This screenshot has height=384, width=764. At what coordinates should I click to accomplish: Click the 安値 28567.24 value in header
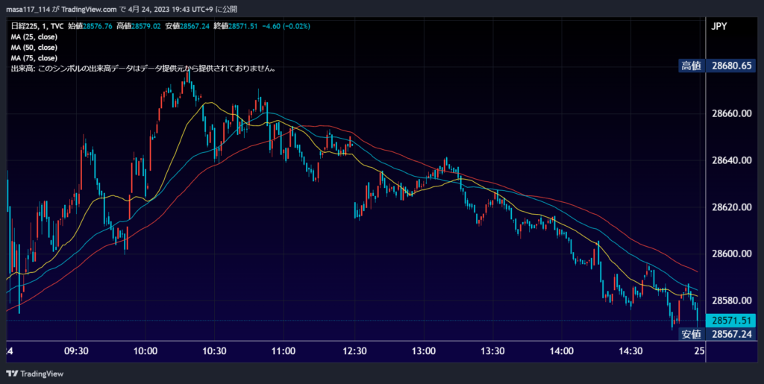pyautogui.click(x=187, y=26)
